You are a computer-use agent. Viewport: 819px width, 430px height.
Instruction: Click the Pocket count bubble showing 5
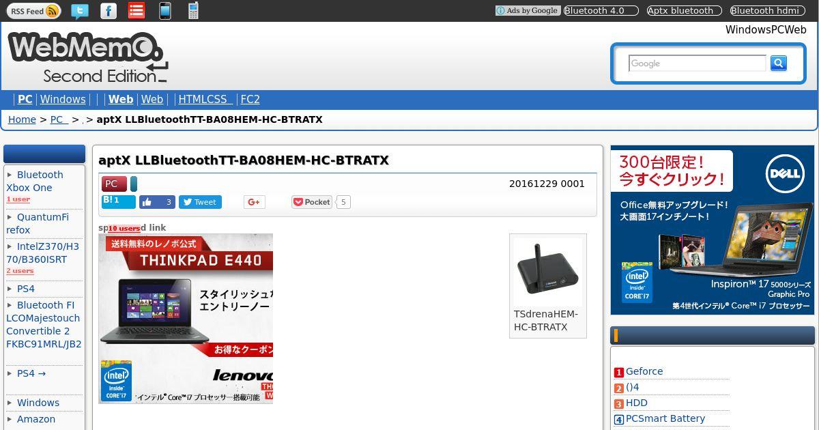(x=343, y=202)
